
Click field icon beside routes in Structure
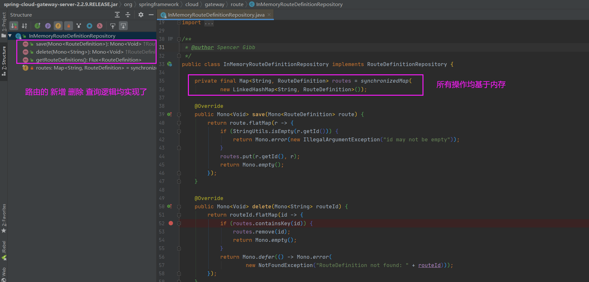pyautogui.click(x=26, y=68)
